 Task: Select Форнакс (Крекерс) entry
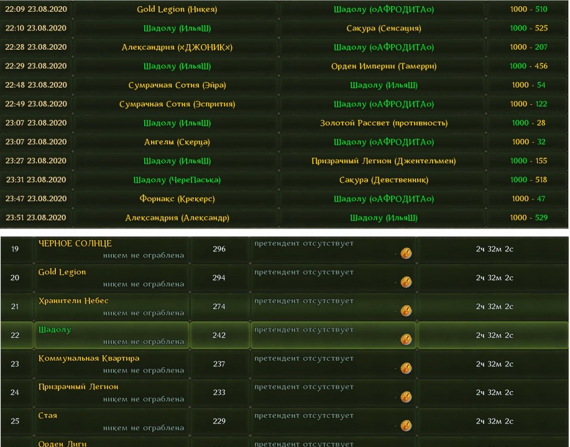tap(177, 199)
